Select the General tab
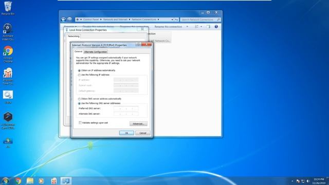The width and height of the screenshot is (329, 185). tap(78, 51)
